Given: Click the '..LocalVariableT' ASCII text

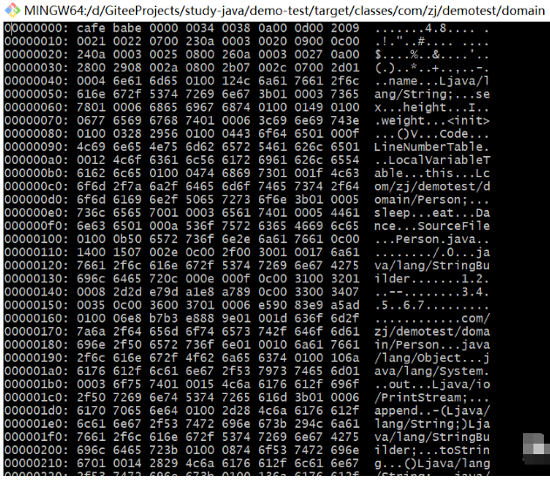Looking at the screenshot, I should point(431,160).
